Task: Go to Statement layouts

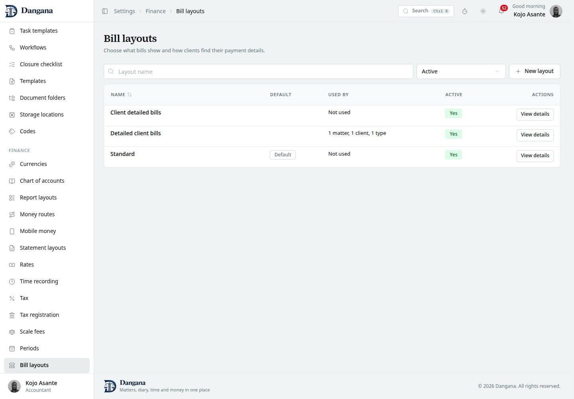Action: 47,248
